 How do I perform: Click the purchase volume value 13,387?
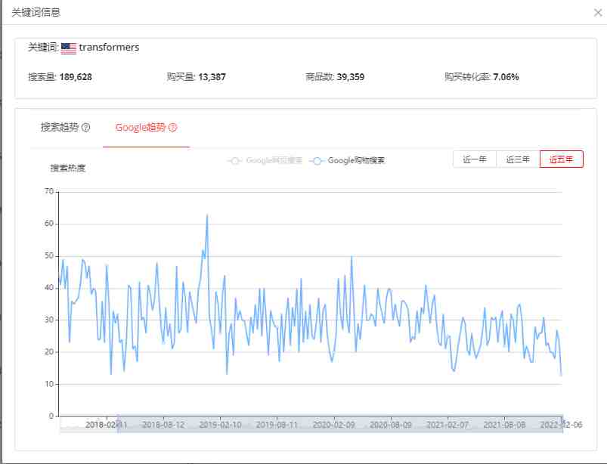212,77
